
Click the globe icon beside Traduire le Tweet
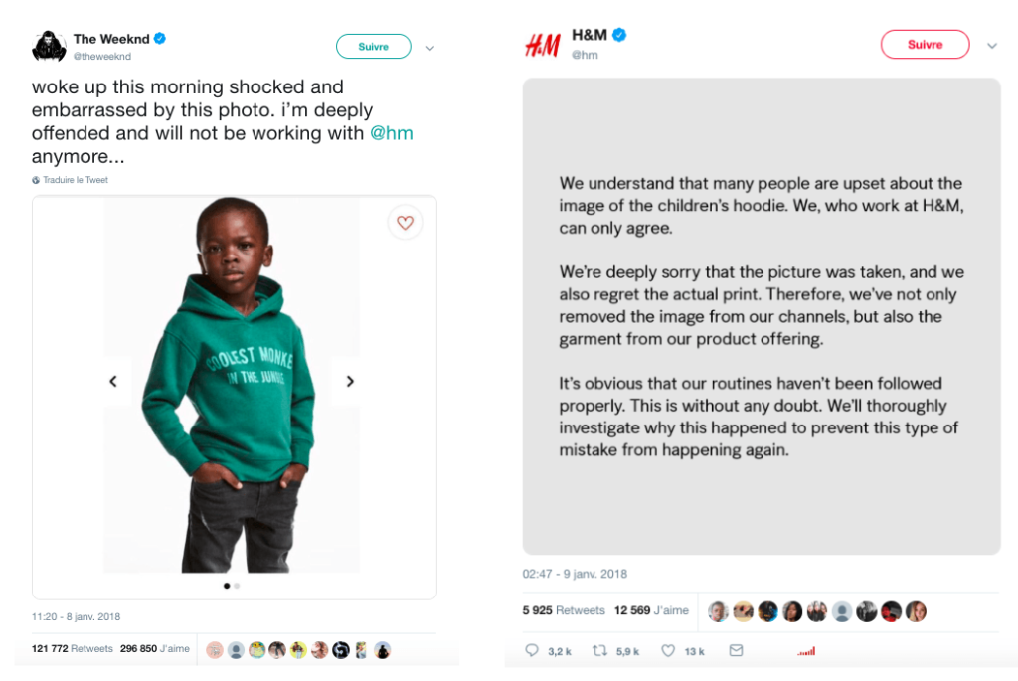tap(36, 180)
